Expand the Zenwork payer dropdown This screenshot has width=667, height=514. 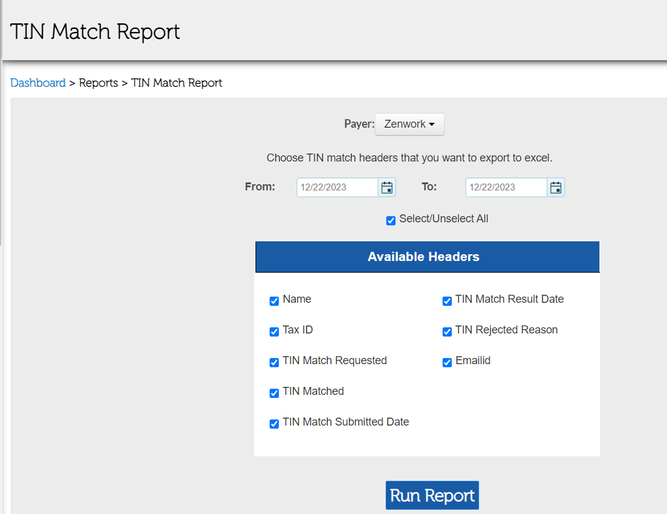pyautogui.click(x=409, y=124)
